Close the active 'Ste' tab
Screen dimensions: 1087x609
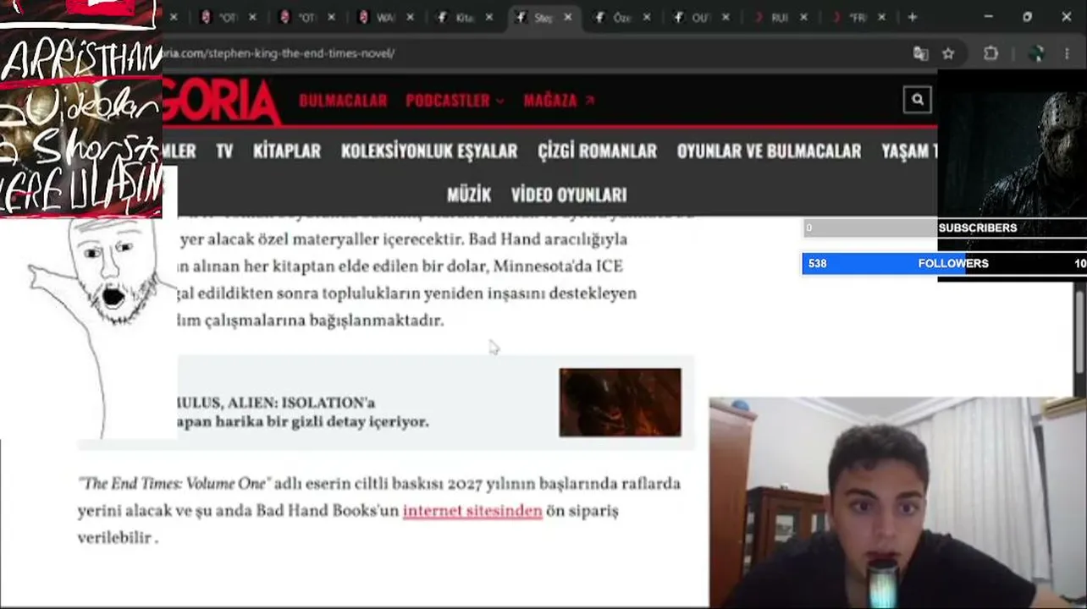(567, 17)
